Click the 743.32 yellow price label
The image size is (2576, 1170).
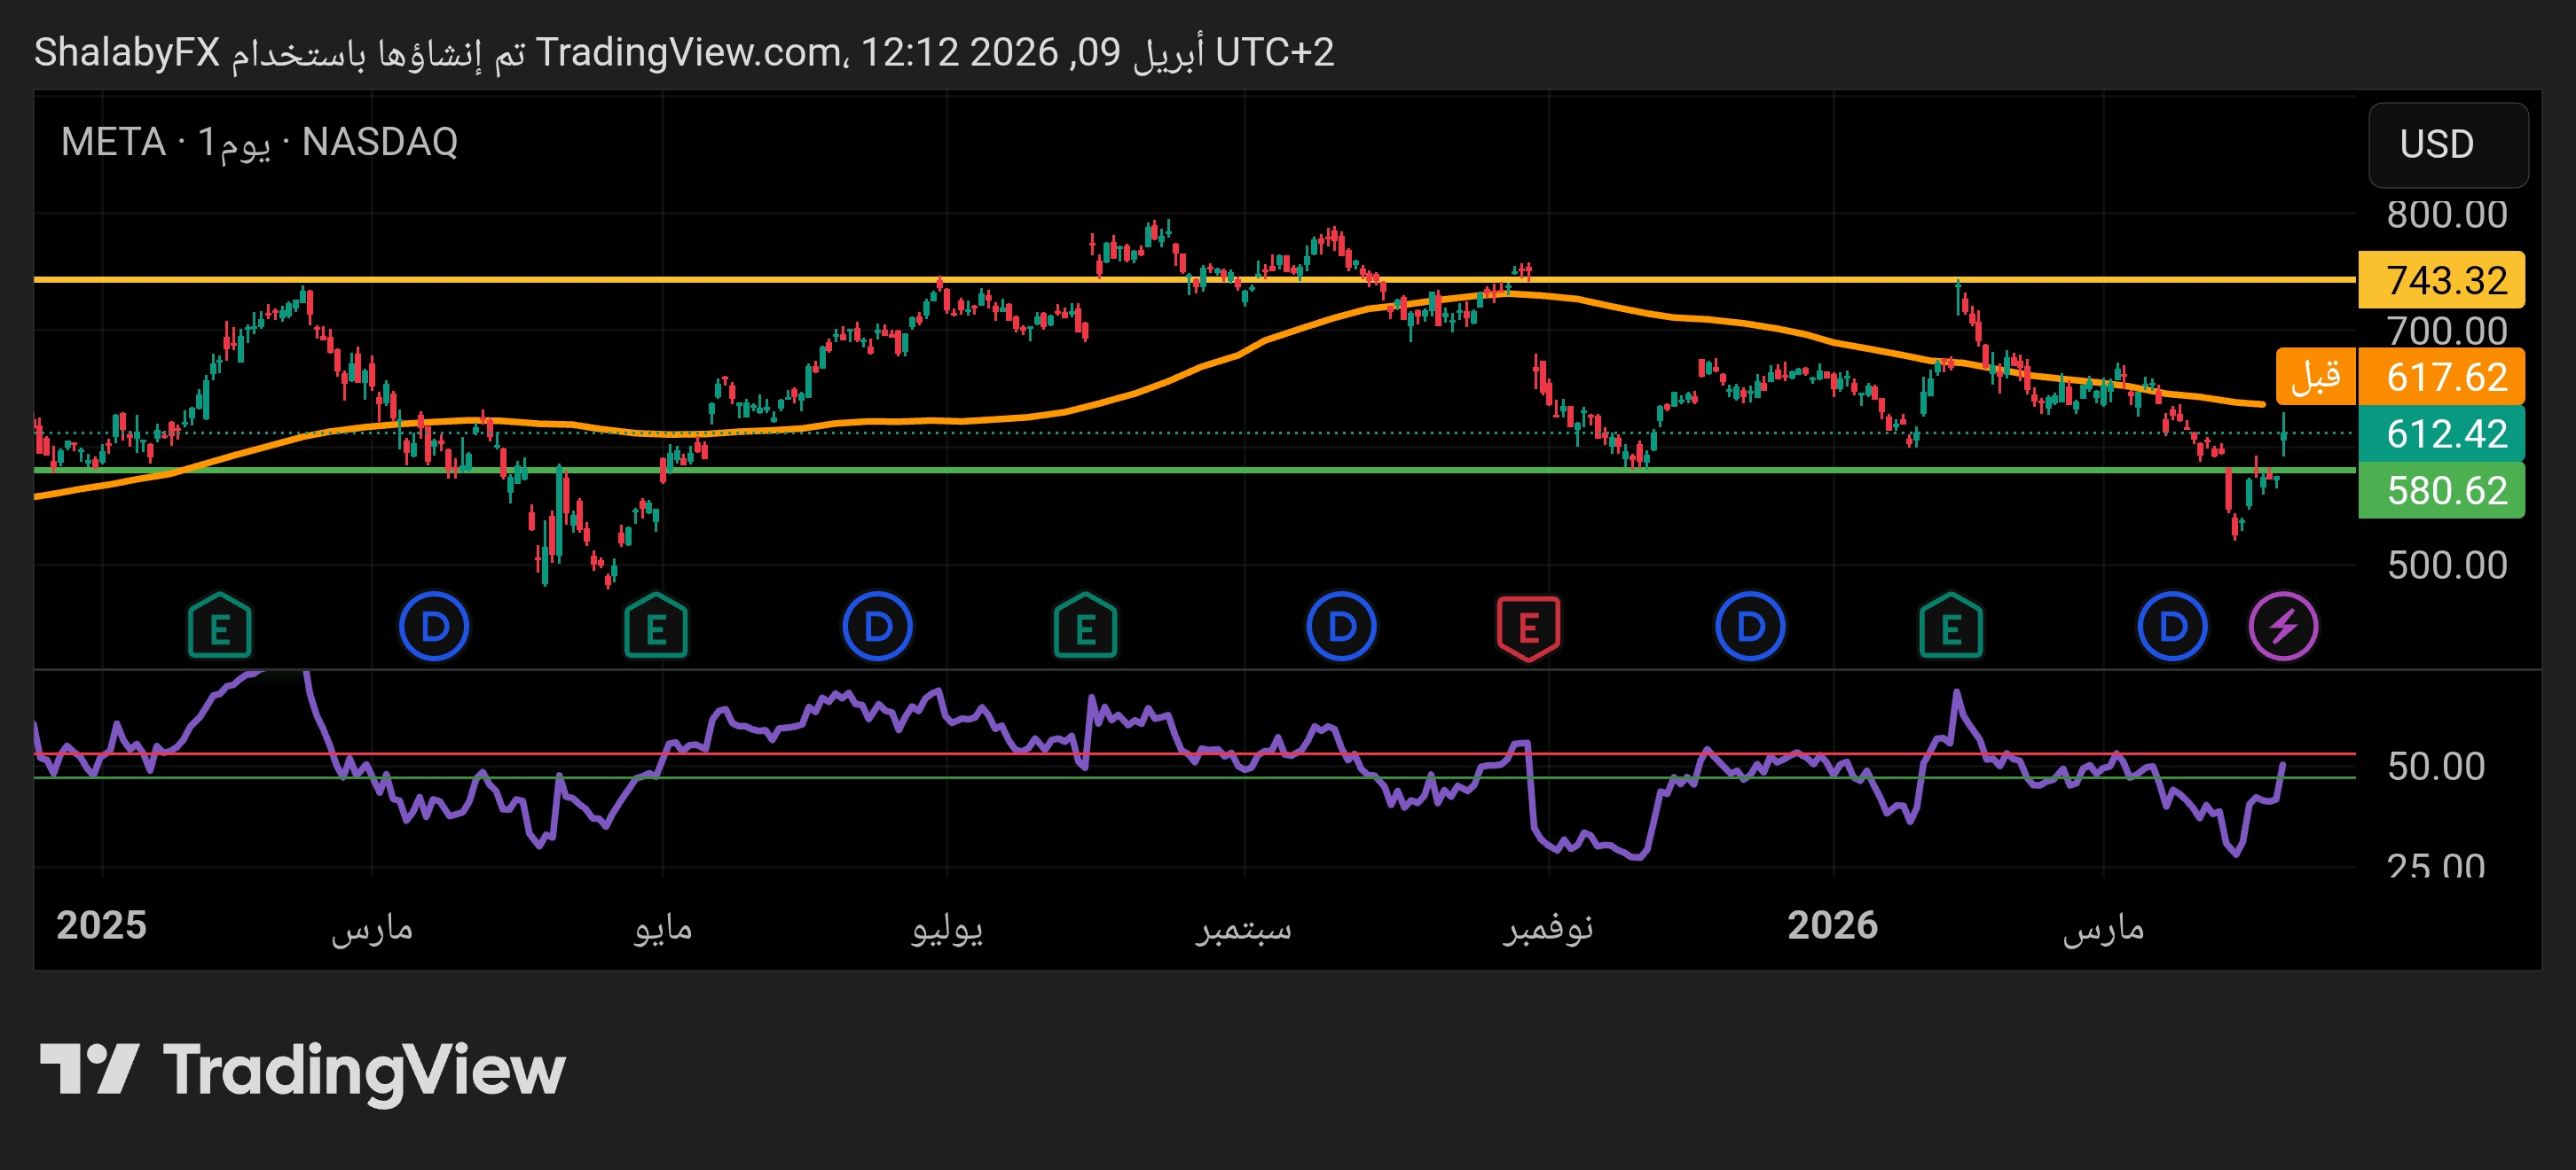point(2441,281)
